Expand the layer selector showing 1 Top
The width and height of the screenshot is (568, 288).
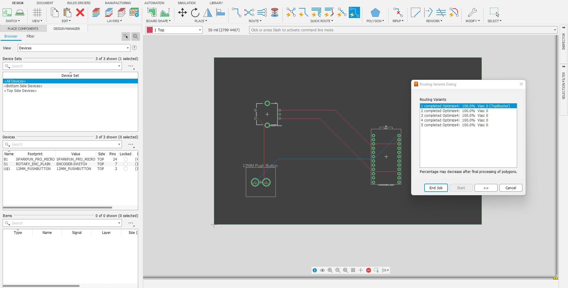(200, 30)
